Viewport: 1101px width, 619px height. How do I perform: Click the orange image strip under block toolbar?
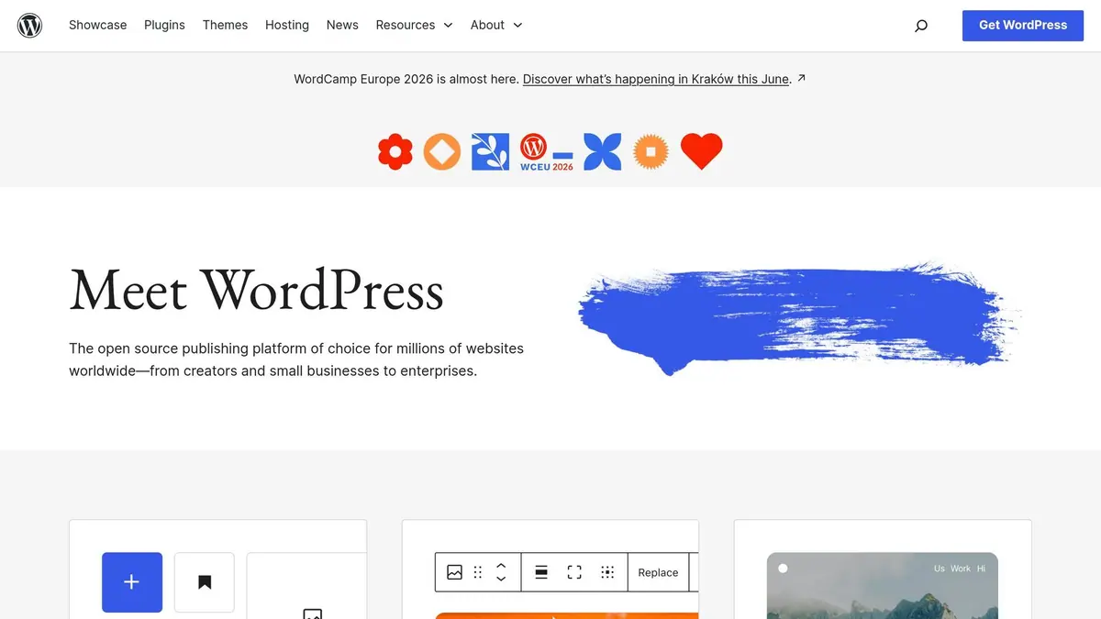[566, 615]
